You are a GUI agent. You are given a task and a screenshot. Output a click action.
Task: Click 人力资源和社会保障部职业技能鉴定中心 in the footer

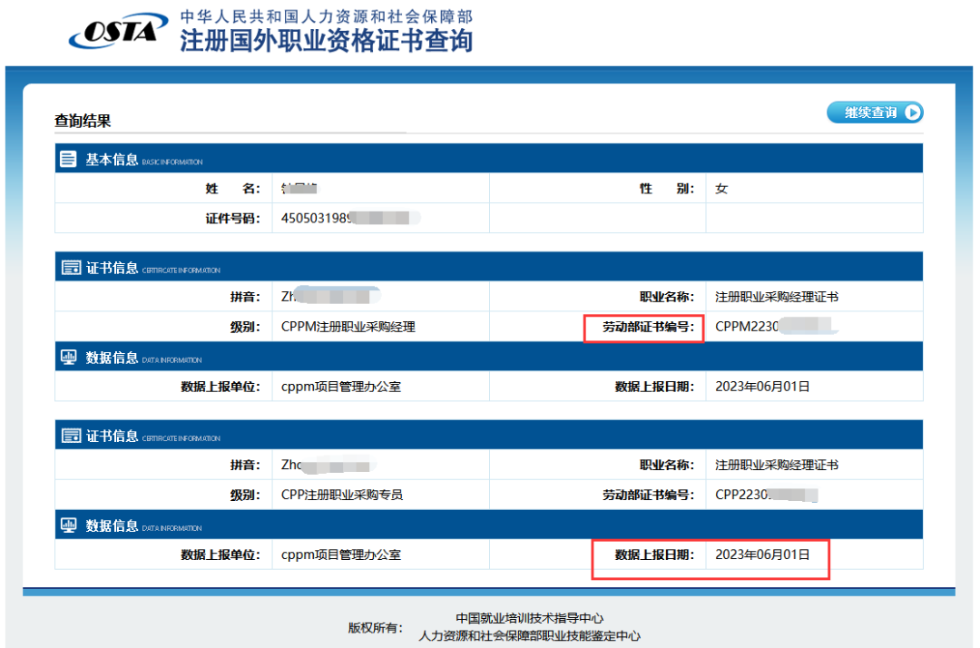tap(529, 636)
